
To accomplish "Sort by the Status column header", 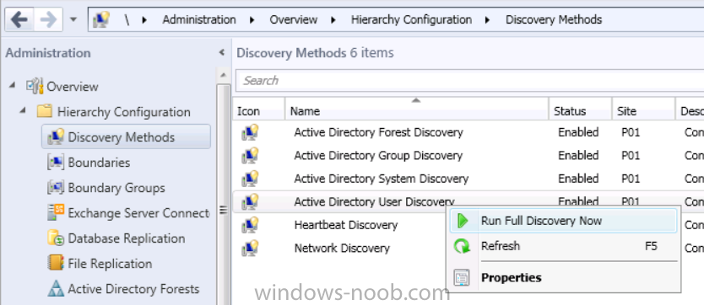I will pos(581,110).
